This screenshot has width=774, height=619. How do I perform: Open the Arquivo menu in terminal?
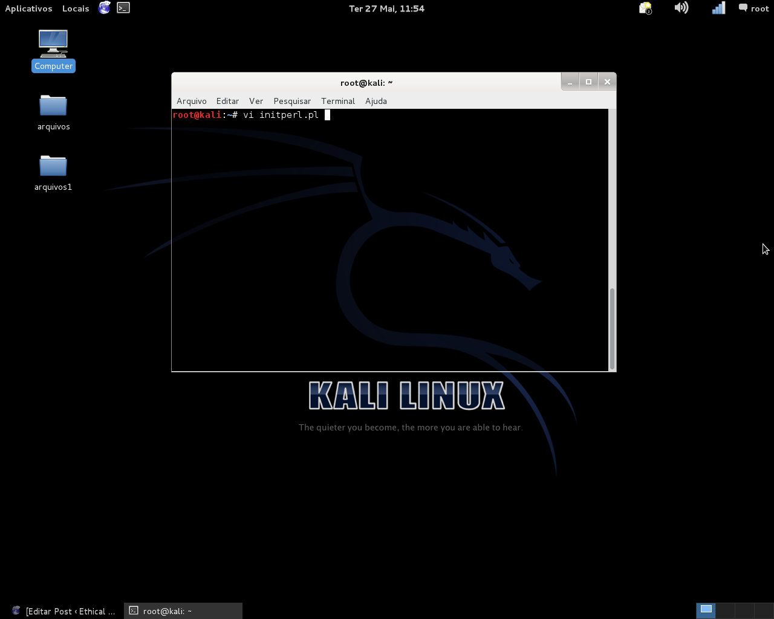pos(192,101)
